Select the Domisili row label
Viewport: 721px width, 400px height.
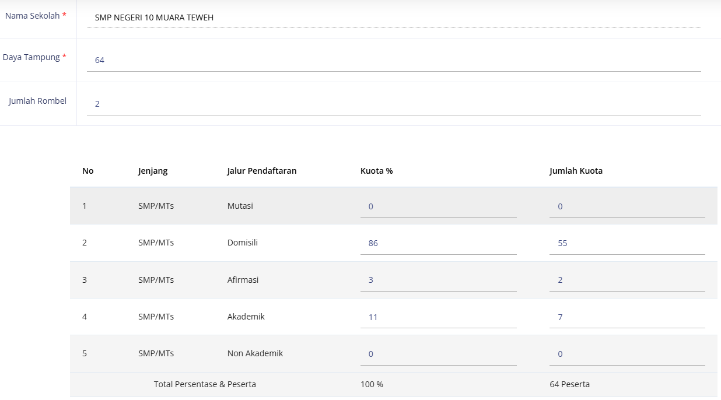(242, 243)
